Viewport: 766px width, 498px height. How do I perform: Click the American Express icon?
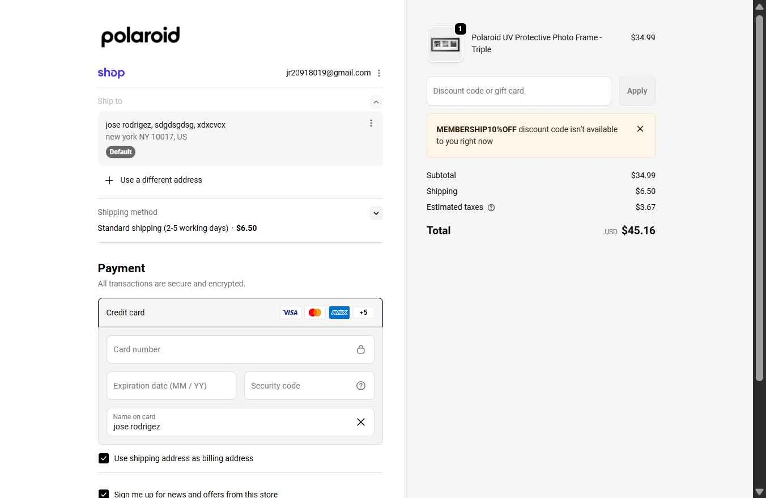(x=339, y=313)
